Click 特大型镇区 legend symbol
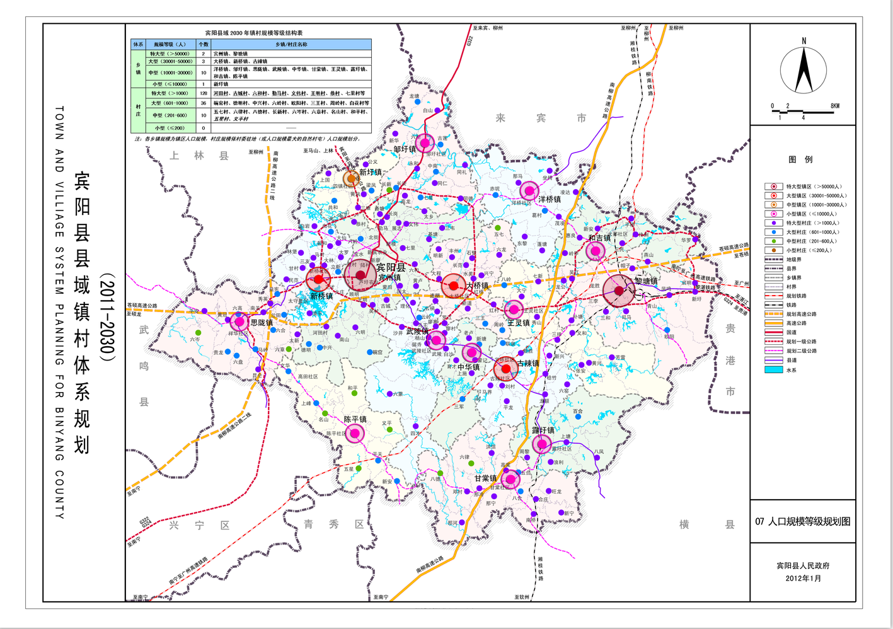 (773, 187)
